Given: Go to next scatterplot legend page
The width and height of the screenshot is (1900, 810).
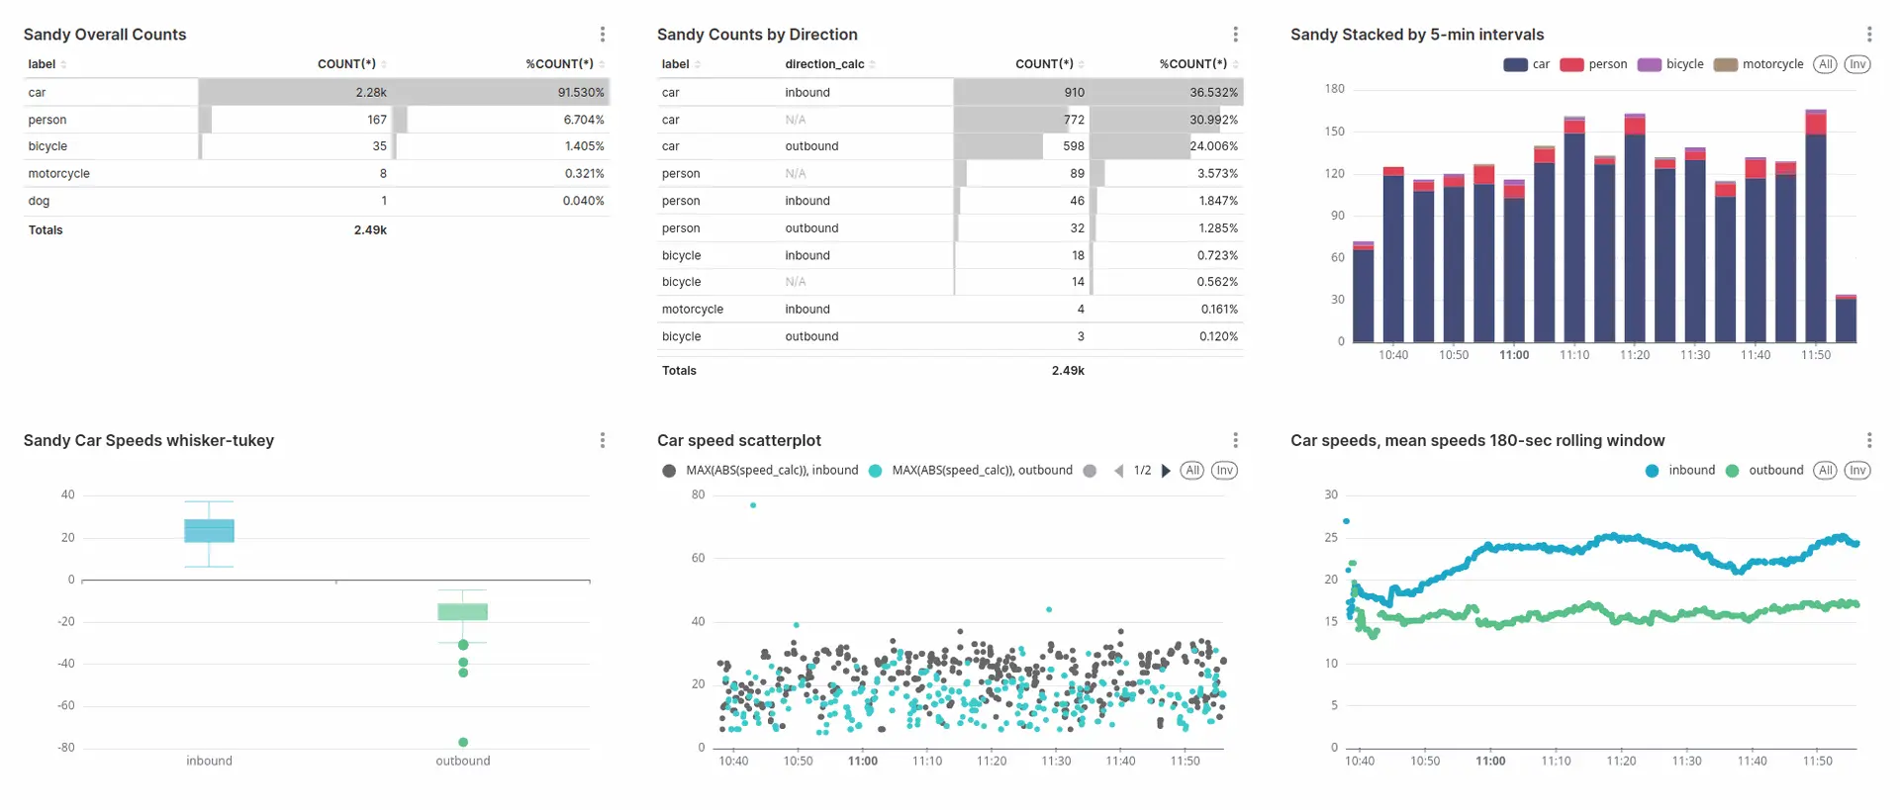Looking at the screenshot, I should click(x=1166, y=471).
